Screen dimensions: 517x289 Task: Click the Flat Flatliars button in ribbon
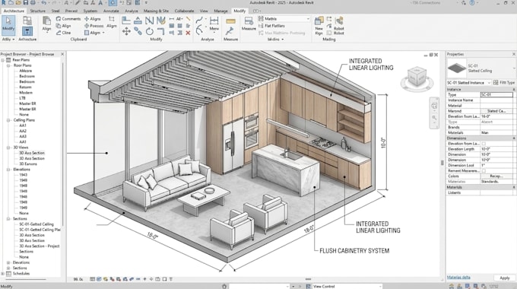(x=271, y=26)
